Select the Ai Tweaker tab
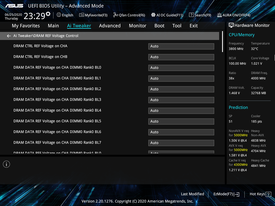Image resolution: width=275 pixels, height=206 pixels. 79,26
